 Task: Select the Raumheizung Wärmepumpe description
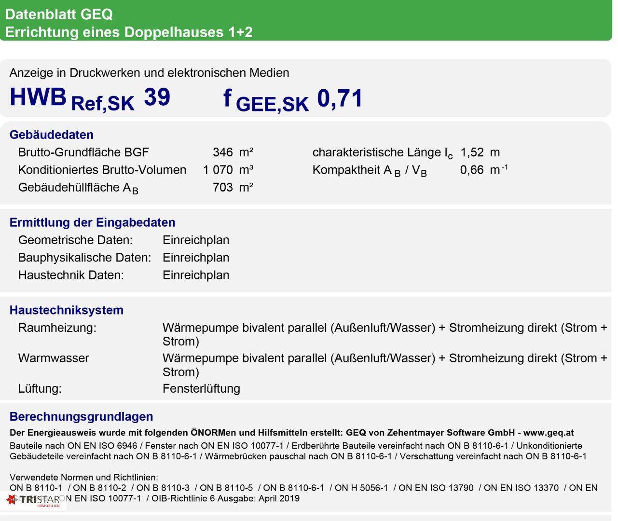click(x=385, y=335)
